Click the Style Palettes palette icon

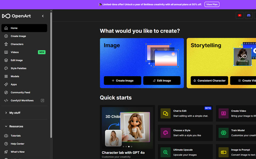click(6, 68)
